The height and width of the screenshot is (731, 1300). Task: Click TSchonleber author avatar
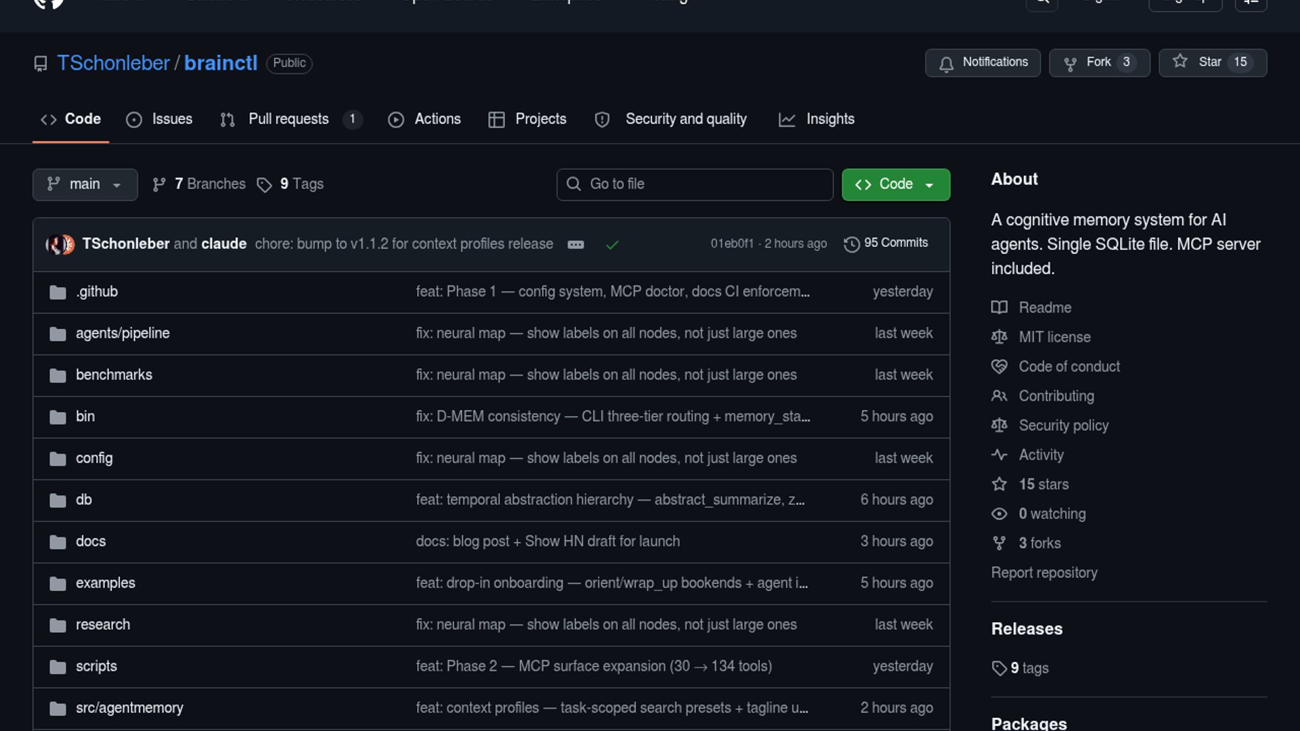54,244
